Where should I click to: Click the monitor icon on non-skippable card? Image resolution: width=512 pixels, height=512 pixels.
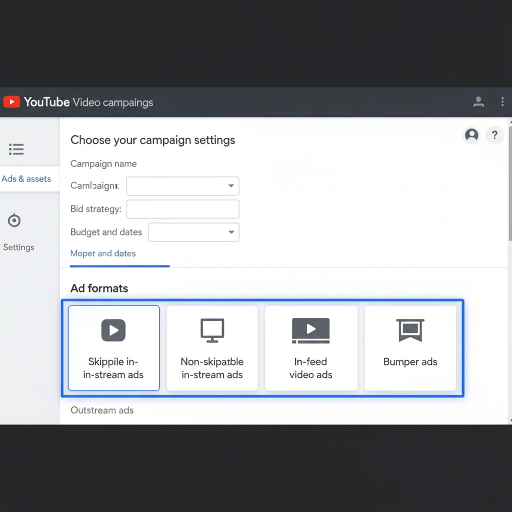[212, 330]
